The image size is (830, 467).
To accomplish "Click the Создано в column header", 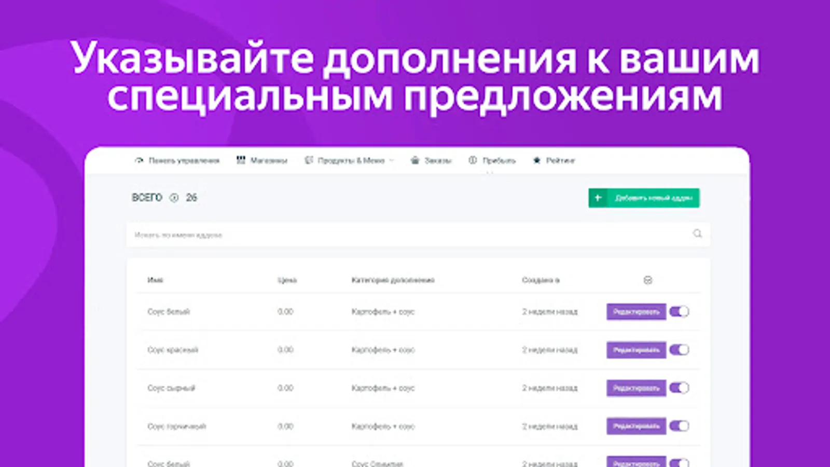I will (541, 280).
